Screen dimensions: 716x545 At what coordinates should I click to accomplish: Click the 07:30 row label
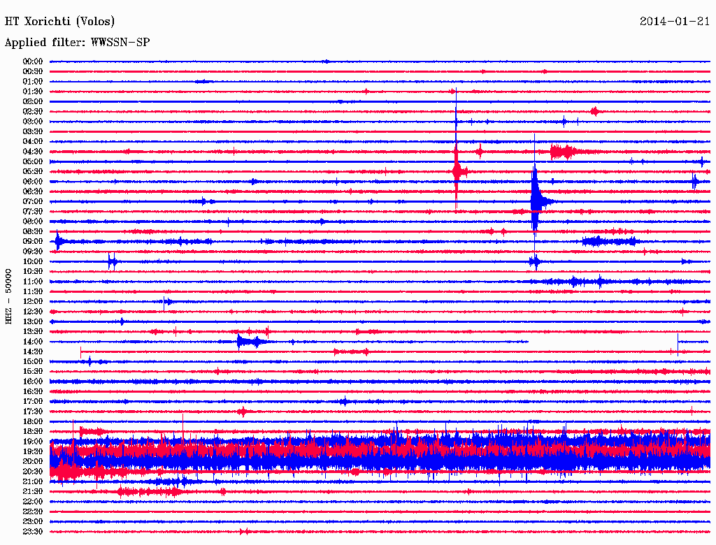33,211
